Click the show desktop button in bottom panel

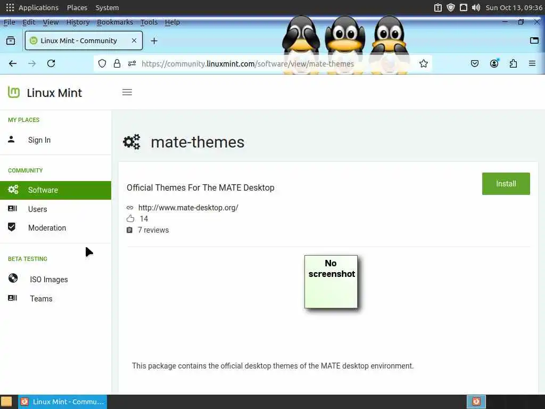coord(6,402)
